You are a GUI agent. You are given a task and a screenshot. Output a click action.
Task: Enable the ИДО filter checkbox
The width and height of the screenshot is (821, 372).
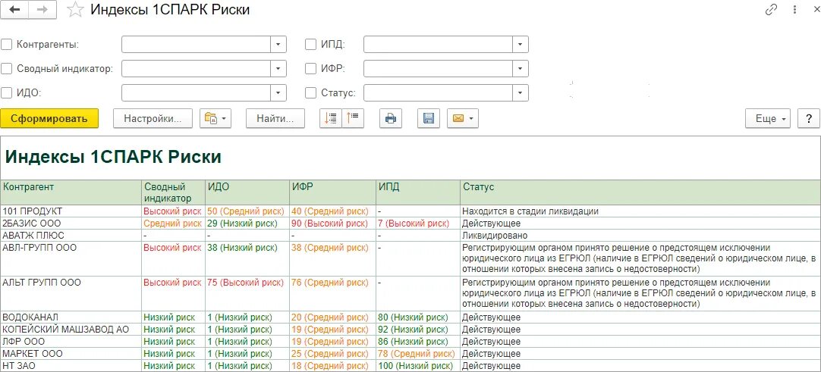point(6,93)
